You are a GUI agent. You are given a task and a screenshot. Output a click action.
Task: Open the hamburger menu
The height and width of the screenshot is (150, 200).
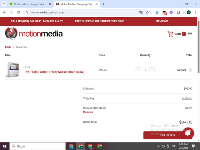tap(190, 33)
